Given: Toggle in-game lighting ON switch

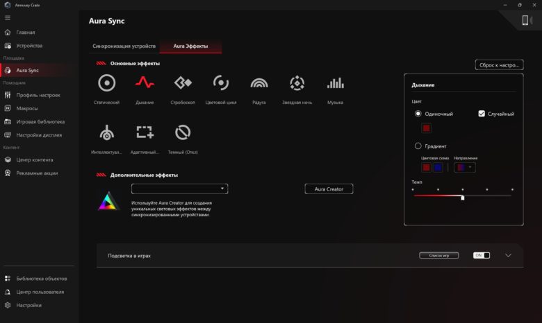Looking at the screenshot, I should (482, 256).
